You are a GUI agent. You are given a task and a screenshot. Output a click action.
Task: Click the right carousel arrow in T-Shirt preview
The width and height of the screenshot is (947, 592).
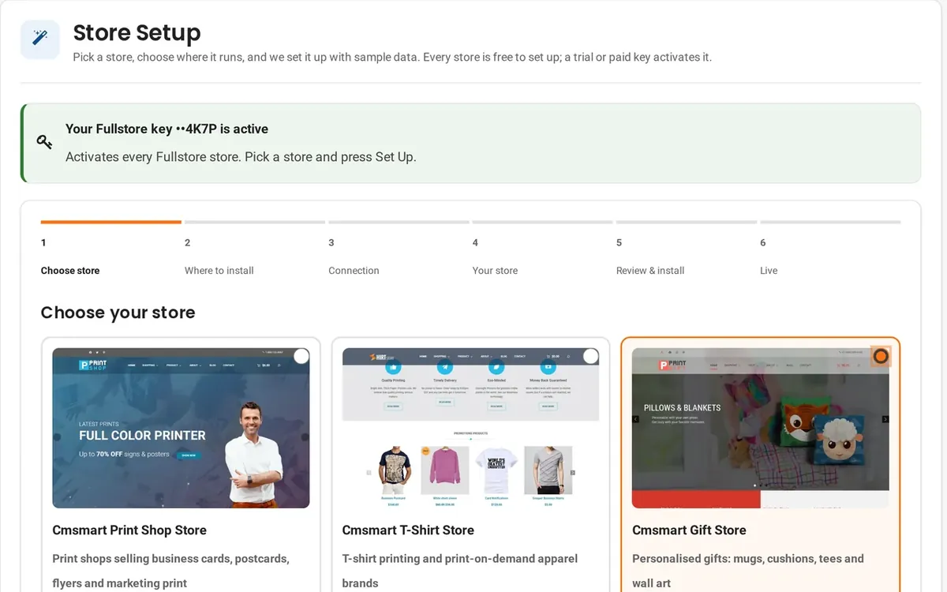(573, 473)
